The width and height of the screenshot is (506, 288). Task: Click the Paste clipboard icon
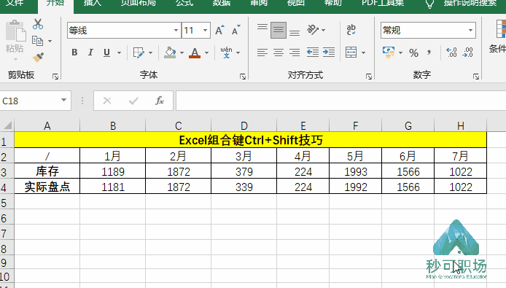click(15, 31)
